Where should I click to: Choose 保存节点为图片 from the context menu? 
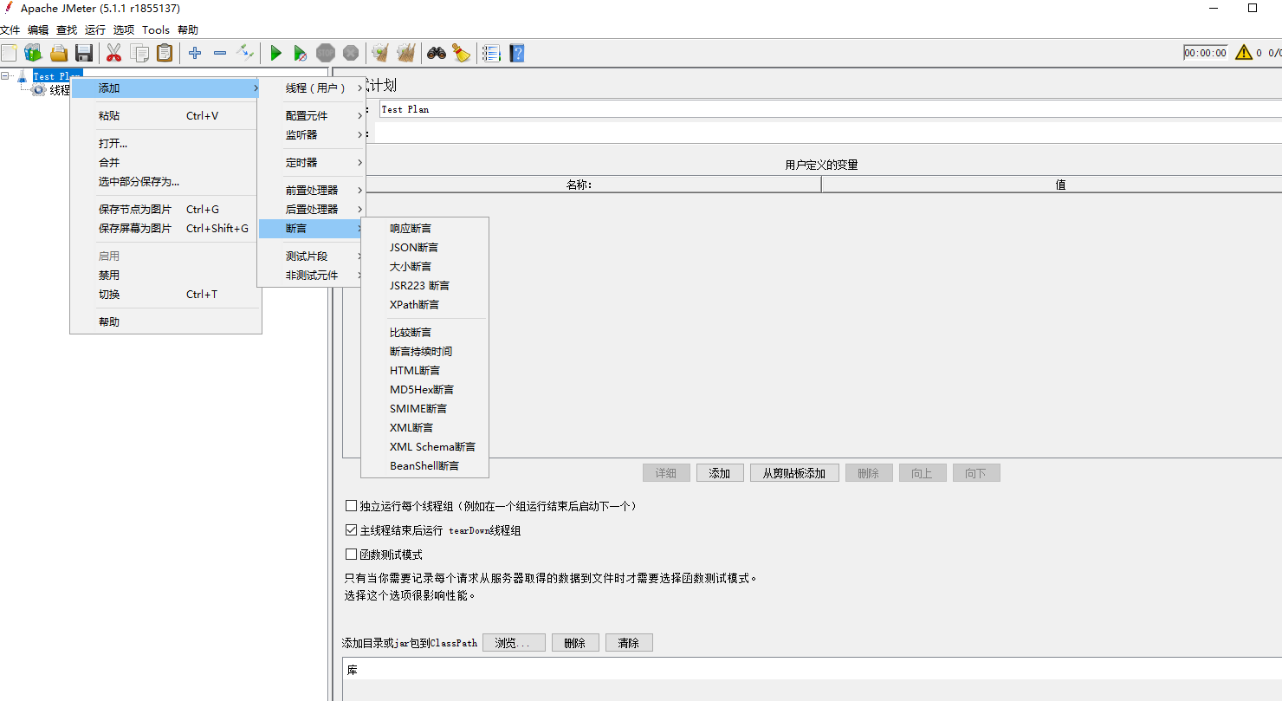point(165,209)
